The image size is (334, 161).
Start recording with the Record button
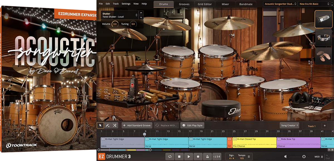tap(198, 157)
